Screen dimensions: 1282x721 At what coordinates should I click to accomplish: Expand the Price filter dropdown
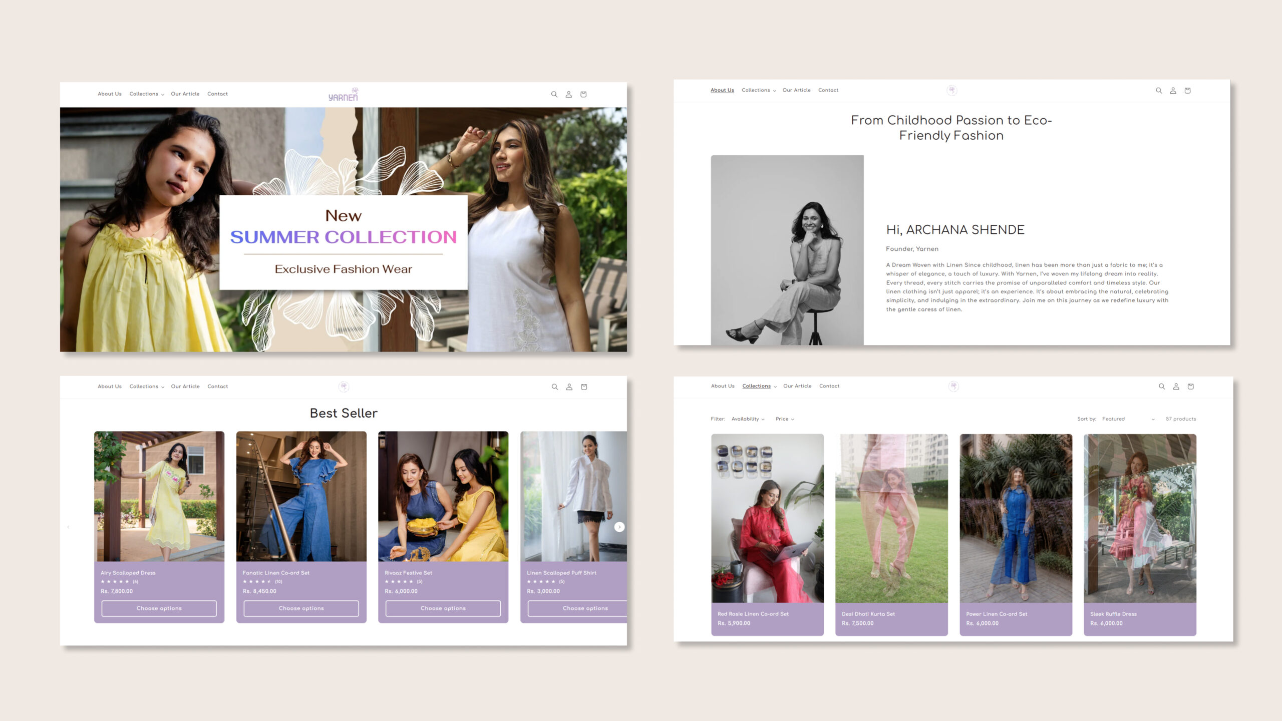pyautogui.click(x=785, y=419)
